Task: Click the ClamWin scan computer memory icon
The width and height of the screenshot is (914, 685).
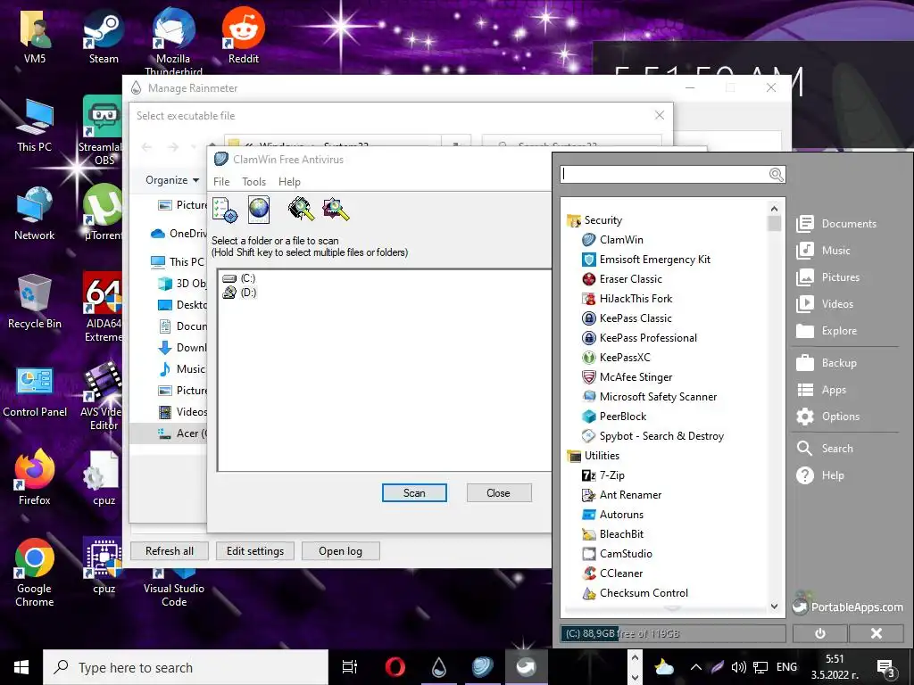Action: [x=301, y=209]
